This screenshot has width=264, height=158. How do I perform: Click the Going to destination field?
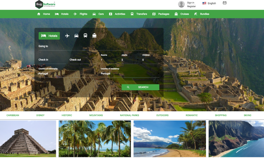99,47
